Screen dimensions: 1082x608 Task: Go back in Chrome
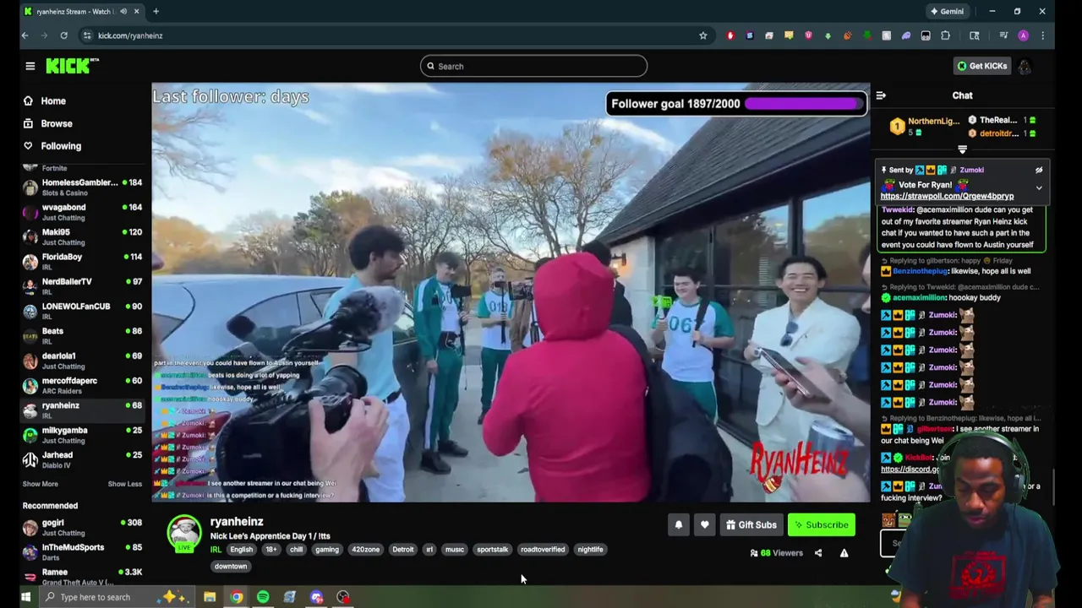(x=25, y=35)
